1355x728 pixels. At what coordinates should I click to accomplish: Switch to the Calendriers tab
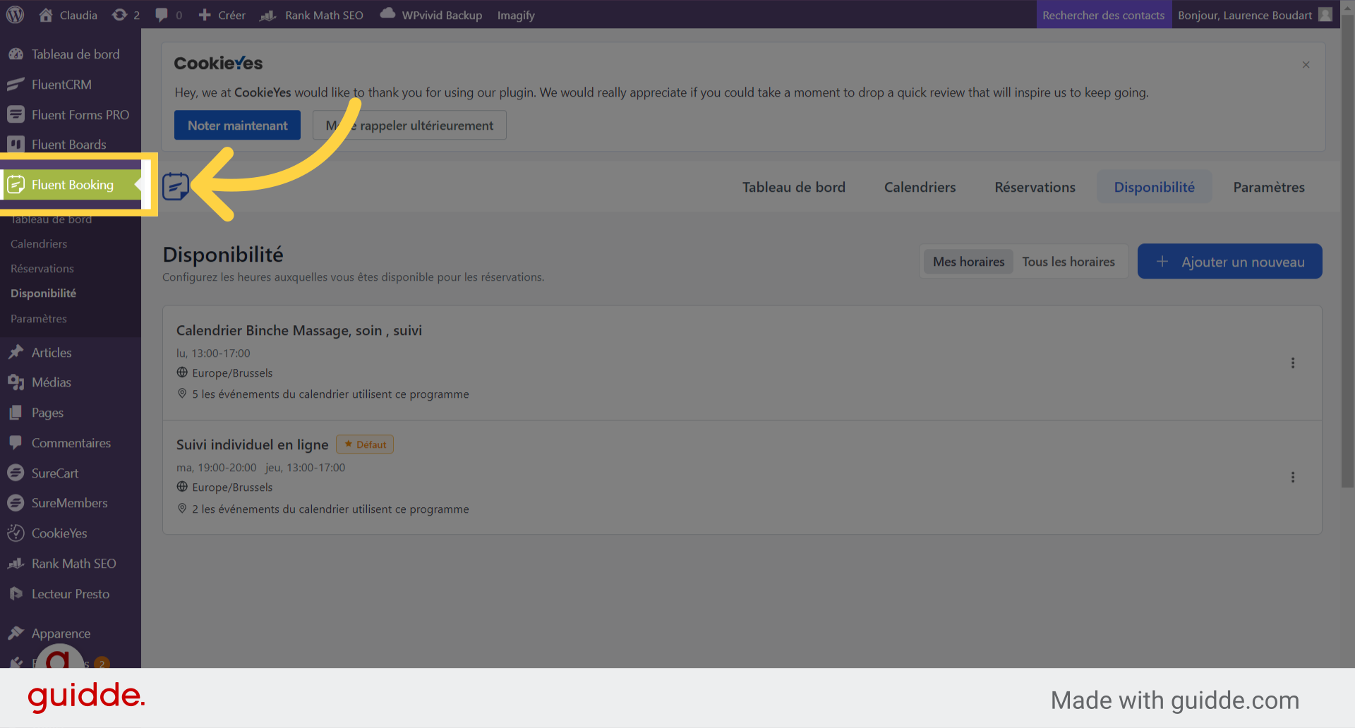click(920, 187)
